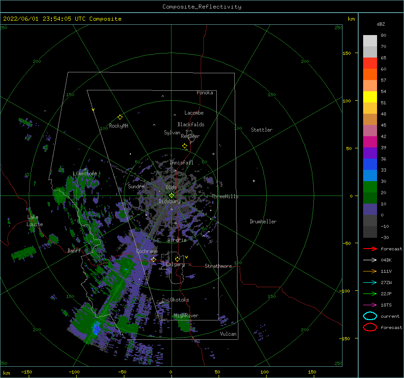404x378 pixels.
Task: Pick the light gray 70–80 dBZ swatch
Action: [x=370, y=41]
